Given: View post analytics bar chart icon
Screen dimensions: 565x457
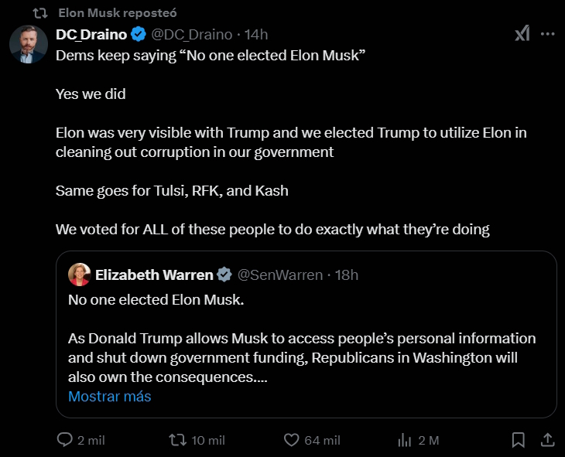Looking at the screenshot, I should click(404, 439).
